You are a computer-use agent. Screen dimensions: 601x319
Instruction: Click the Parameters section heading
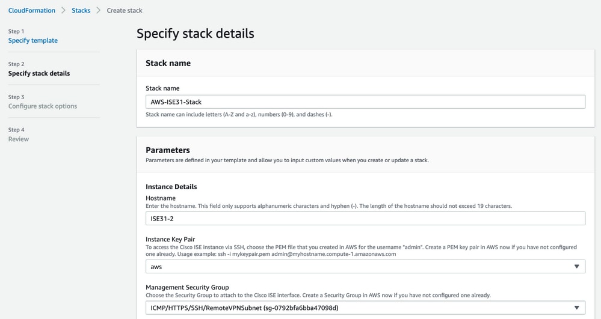(x=168, y=150)
